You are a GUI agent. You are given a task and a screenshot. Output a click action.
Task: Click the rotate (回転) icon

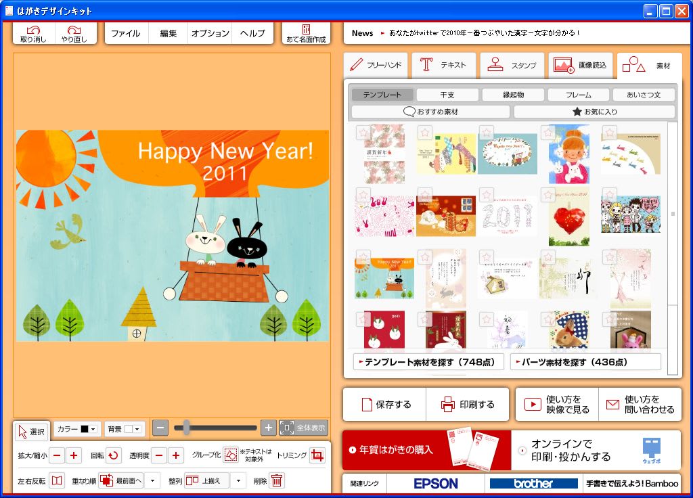[114, 456]
